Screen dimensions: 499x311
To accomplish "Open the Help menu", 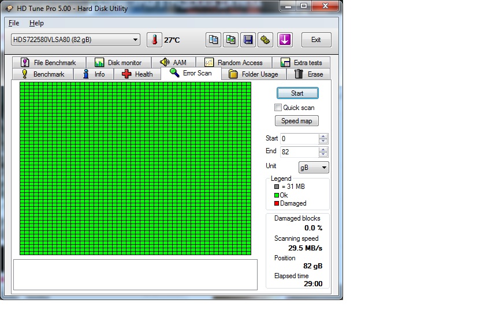I will (x=36, y=23).
